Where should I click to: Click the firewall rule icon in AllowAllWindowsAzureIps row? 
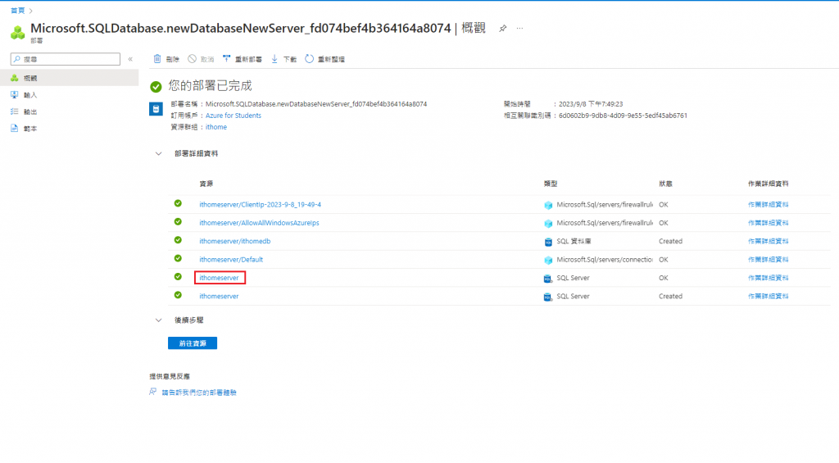click(x=548, y=223)
